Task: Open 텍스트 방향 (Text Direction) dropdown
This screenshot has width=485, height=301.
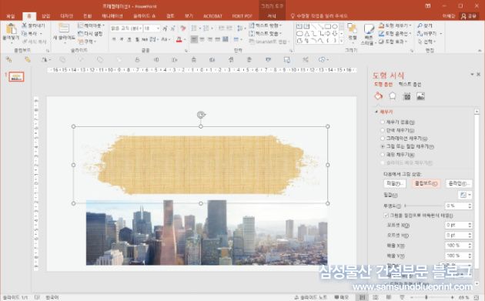Action: [266, 25]
